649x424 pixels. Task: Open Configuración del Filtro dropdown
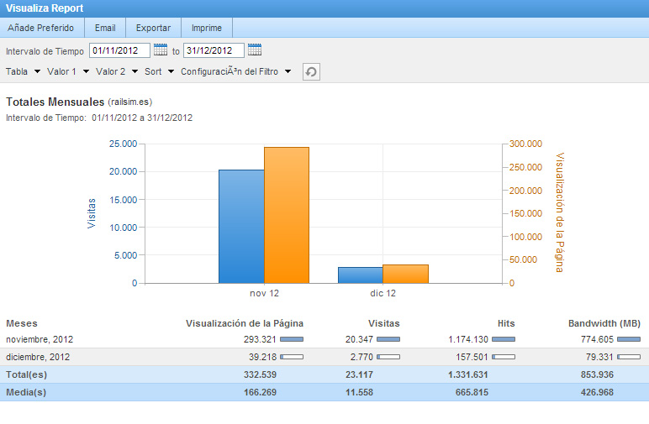pyautogui.click(x=236, y=71)
